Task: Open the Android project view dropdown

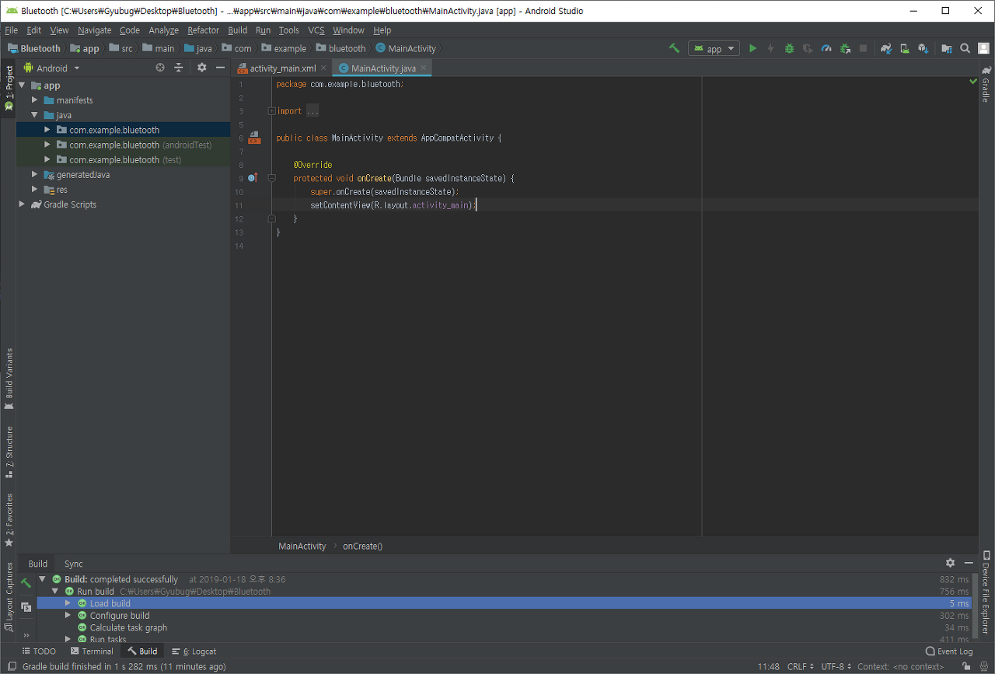Action: pyautogui.click(x=58, y=68)
